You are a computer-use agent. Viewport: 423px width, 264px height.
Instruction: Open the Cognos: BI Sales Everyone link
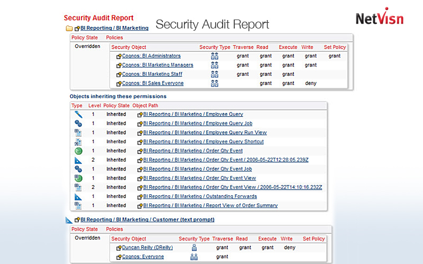click(153, 83)
